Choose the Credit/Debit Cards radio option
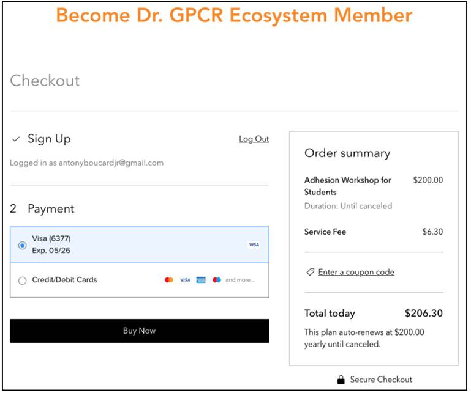This screenshot has height=393, width=471. tap(23, 281)
